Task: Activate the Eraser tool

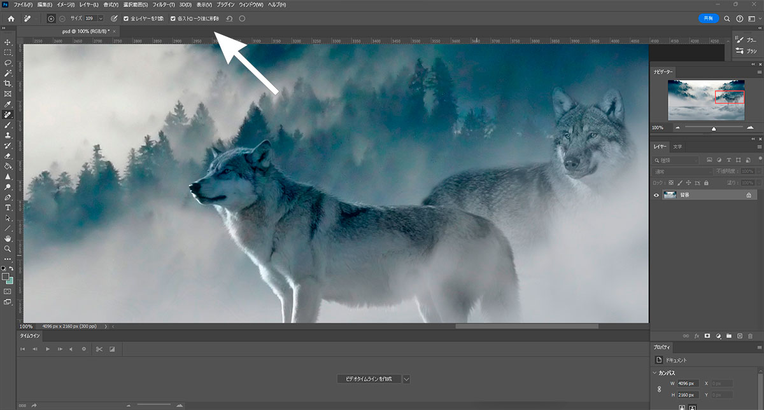Action: tap(8, 156)
